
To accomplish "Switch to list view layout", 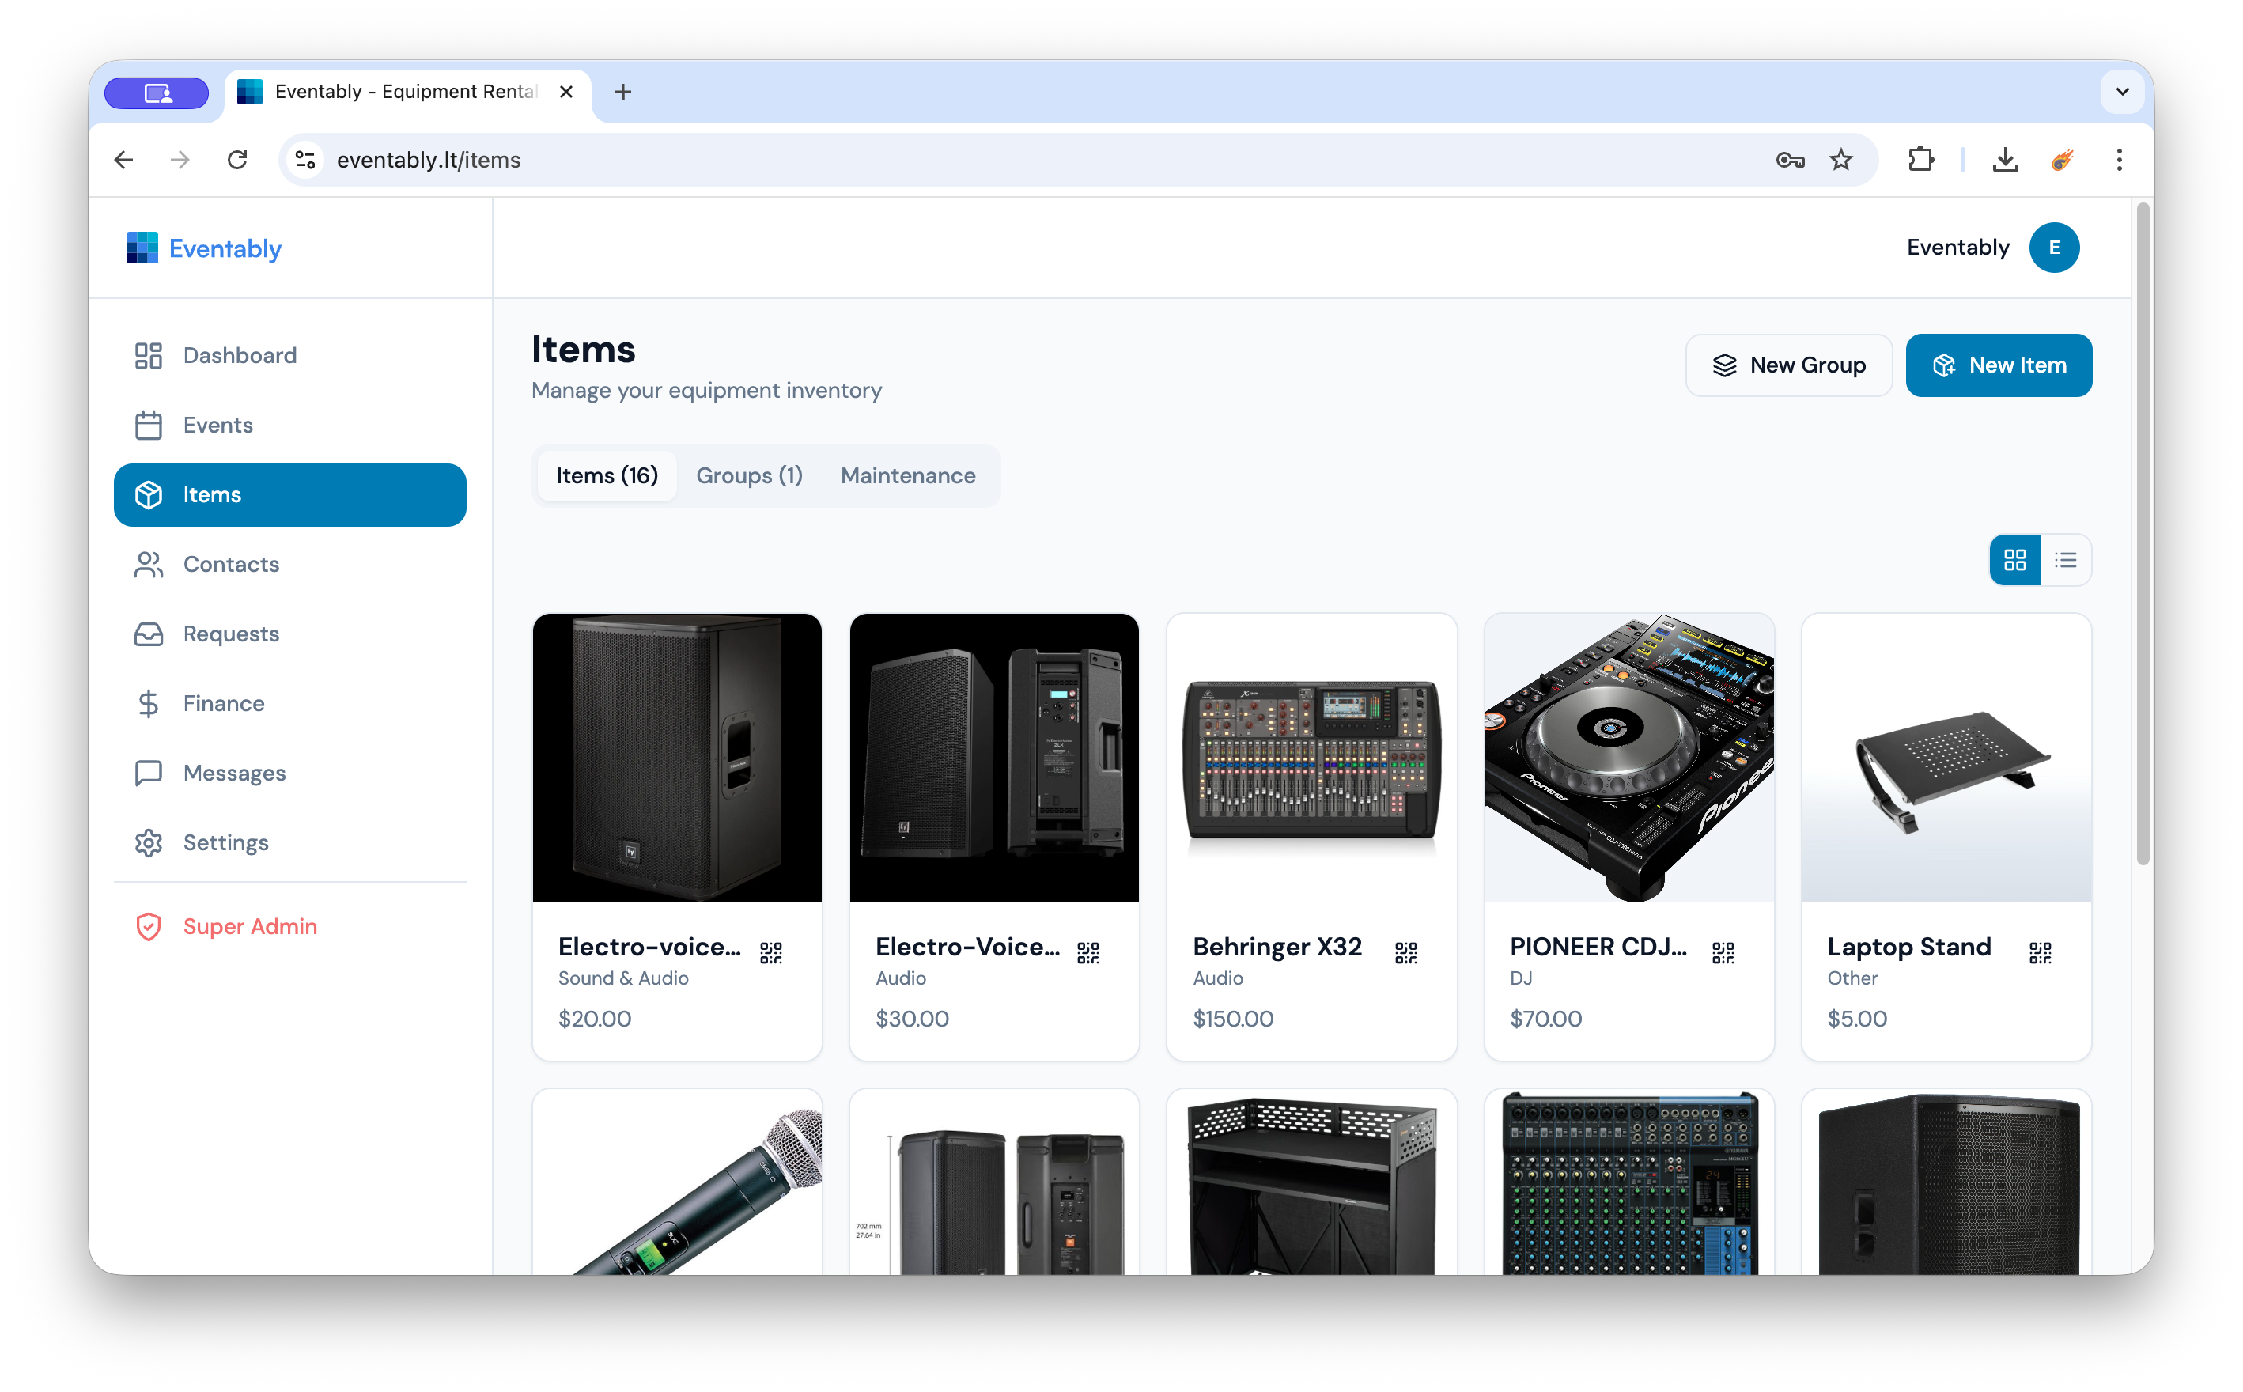I will pyautogui.click(x=2065, y=560).
